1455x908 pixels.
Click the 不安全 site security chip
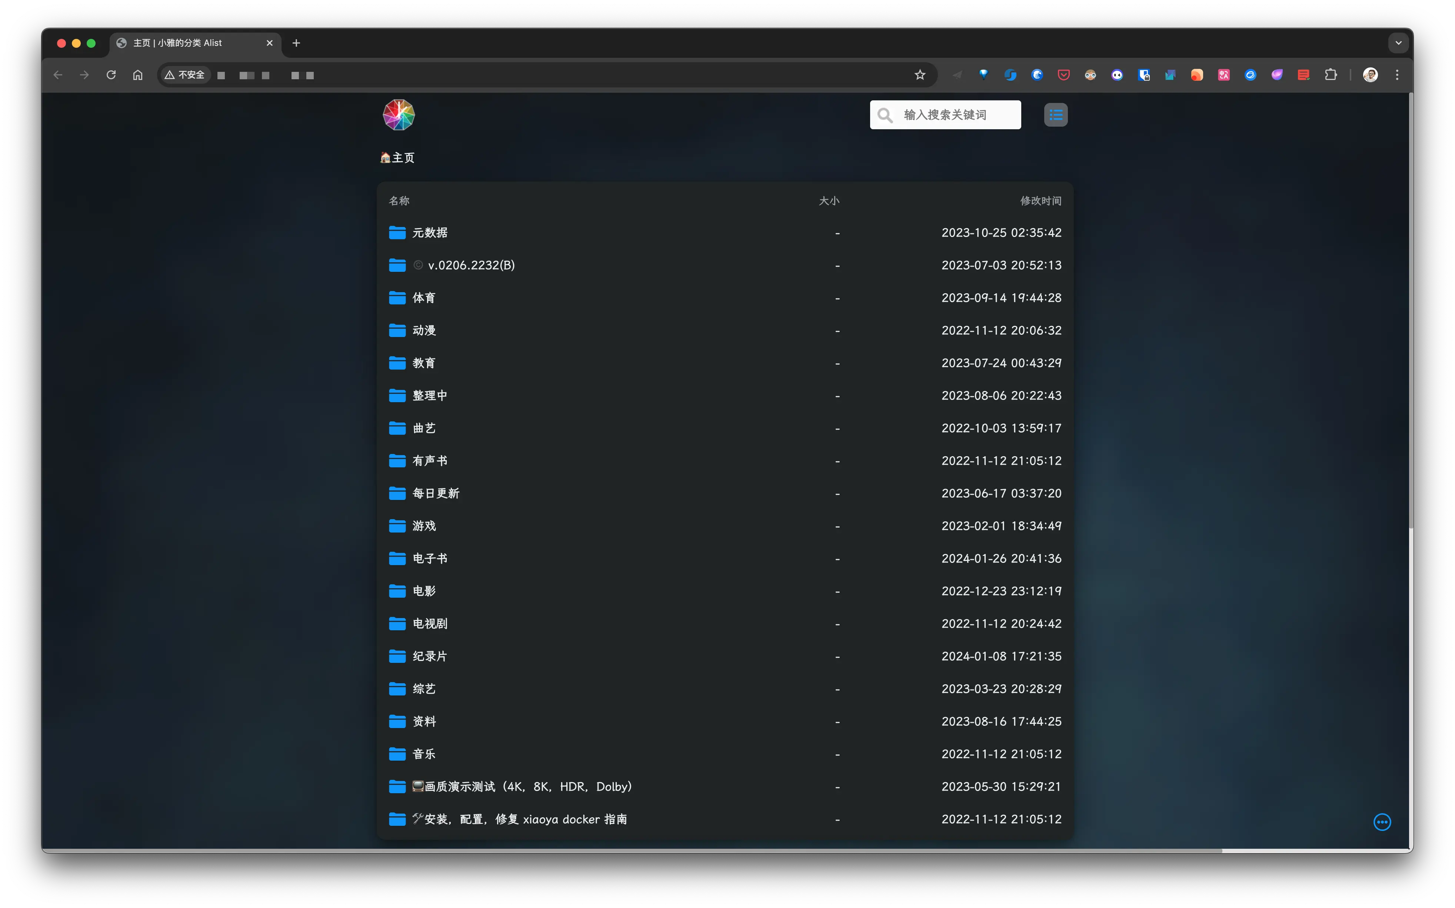[x=185, y=75]
